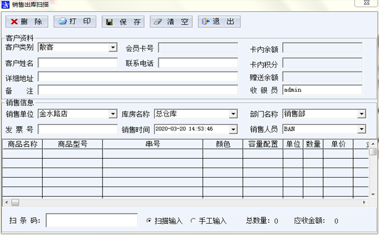379x235 pixels.
Task: Click the 退出 exit door icon button
Action: point(219,22)
